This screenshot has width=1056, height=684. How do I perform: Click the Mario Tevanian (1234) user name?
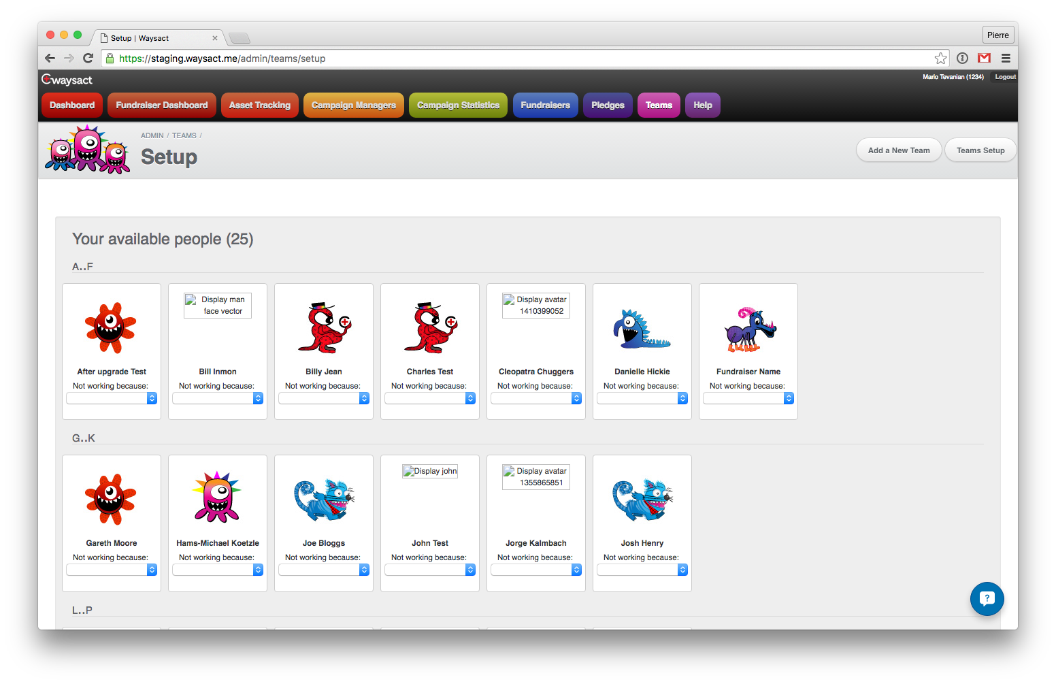[953, 77]
